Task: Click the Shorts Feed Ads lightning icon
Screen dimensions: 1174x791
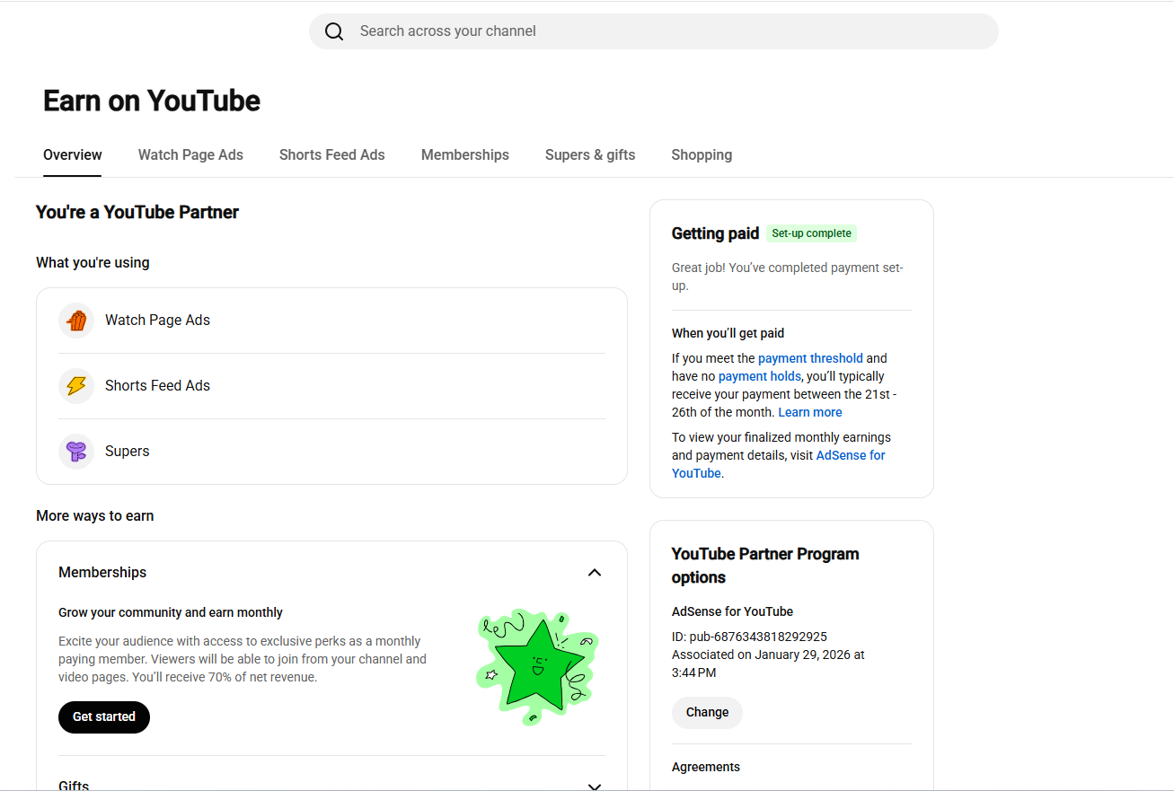Action: click(x=76, y=386)
